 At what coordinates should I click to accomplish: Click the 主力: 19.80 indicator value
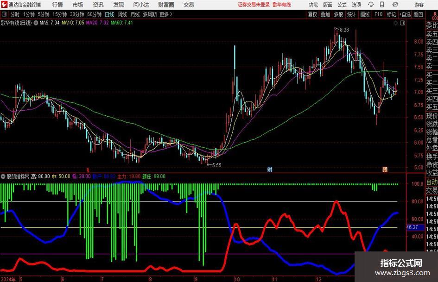point(129,176)
